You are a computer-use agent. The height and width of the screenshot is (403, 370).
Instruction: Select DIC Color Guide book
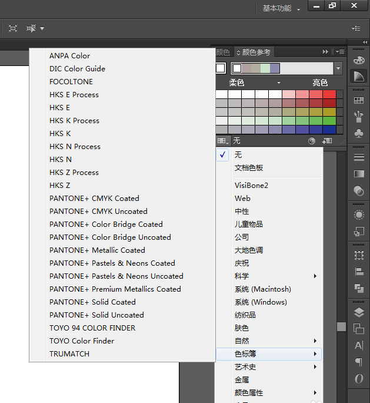(122, 68)
